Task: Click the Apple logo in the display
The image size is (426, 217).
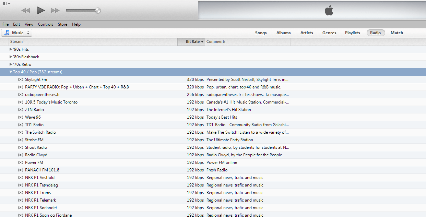Action: pyautogui.click(x=329, y=11)
